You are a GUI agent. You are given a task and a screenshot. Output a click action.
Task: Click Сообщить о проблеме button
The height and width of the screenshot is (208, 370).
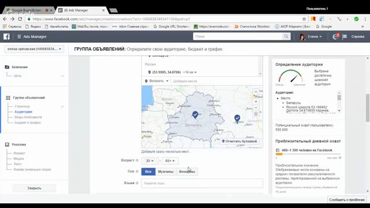[347, 200]
